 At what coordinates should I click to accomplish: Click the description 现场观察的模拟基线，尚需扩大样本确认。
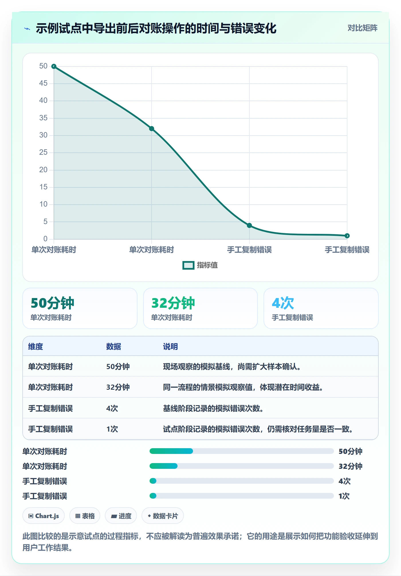point(232,367)
